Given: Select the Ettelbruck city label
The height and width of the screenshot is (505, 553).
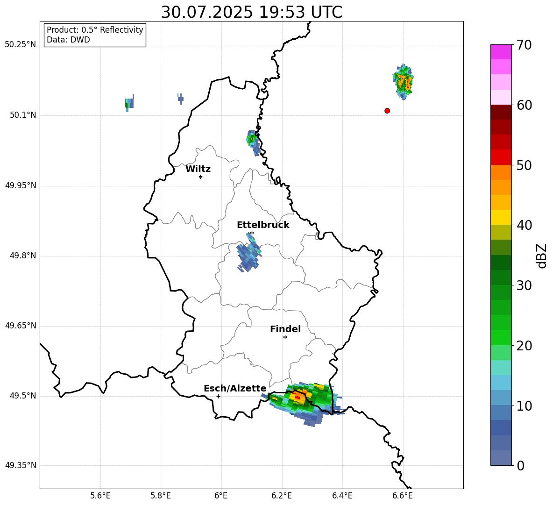Looking at the screenshot, I should 263,225.
